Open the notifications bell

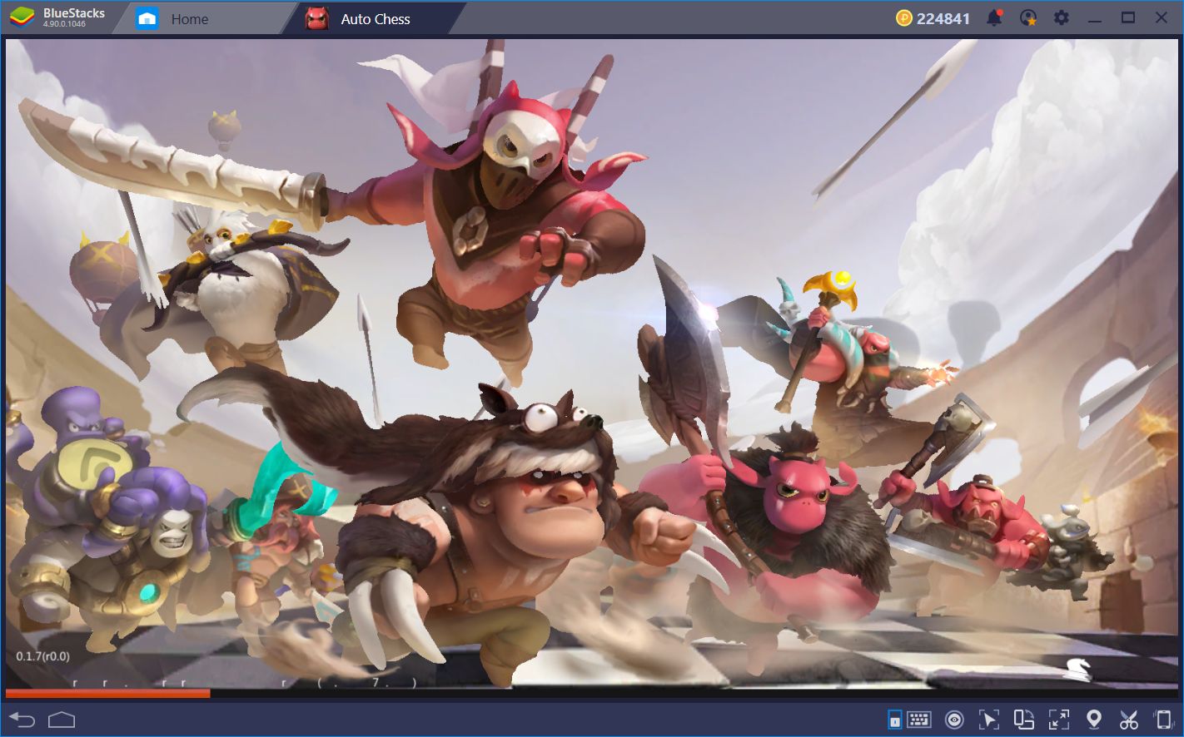pos(994,18)
